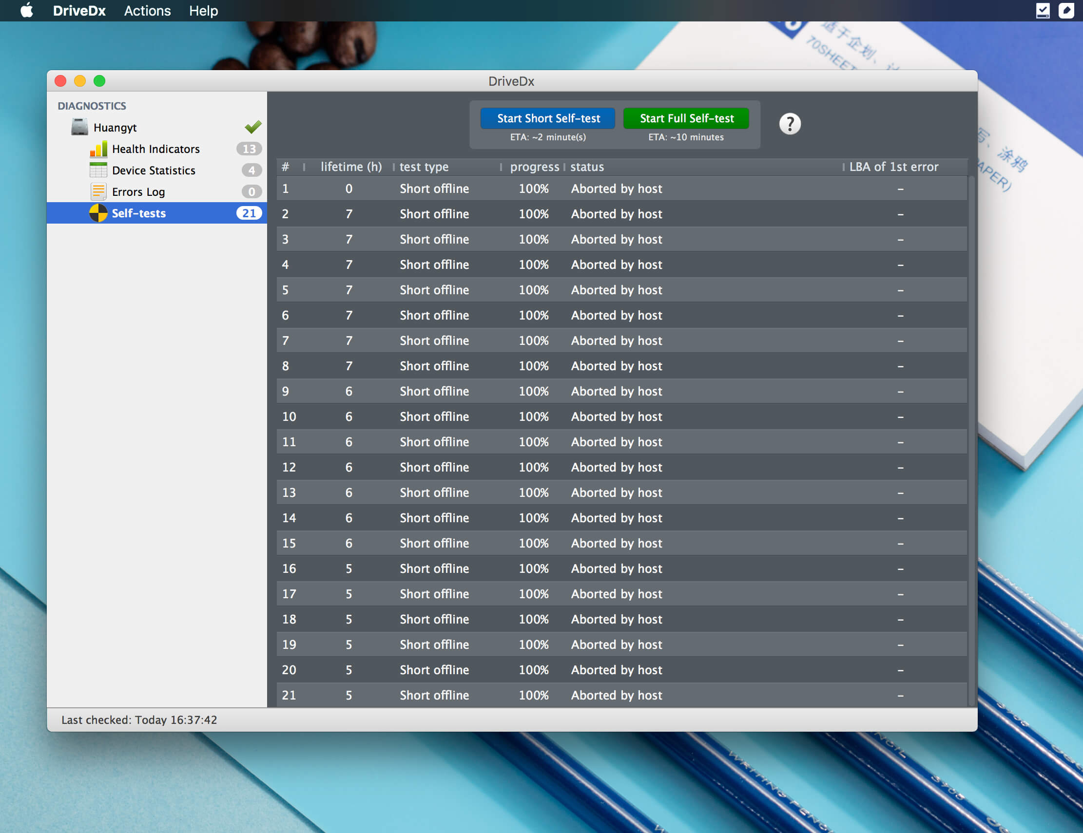
Task: Select self-test row number 12
Action: coord(622,467)
